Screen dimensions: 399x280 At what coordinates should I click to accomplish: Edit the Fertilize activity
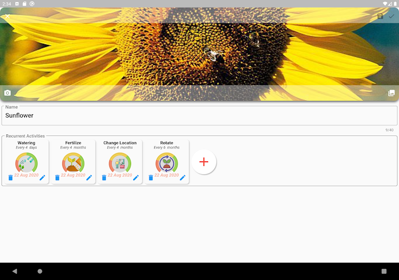89,178
